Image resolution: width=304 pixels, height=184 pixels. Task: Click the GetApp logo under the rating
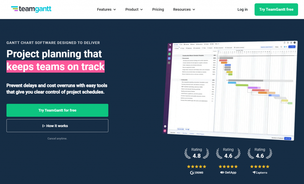(x=228, y=172)
